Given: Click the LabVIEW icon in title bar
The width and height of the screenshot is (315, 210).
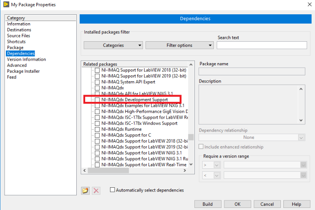Looking at the screenshot, I should point(6,4).
